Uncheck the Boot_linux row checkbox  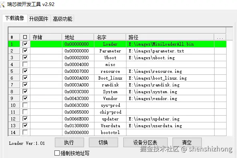[25, 78]
